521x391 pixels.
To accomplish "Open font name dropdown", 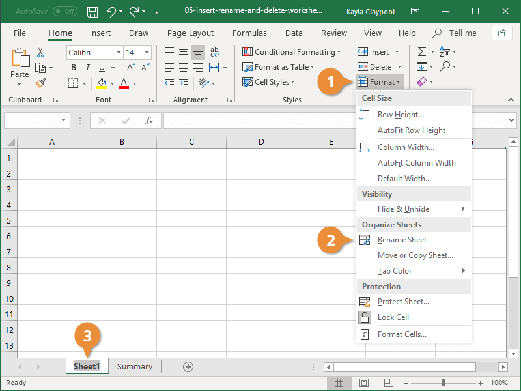I will click(119, 53).
